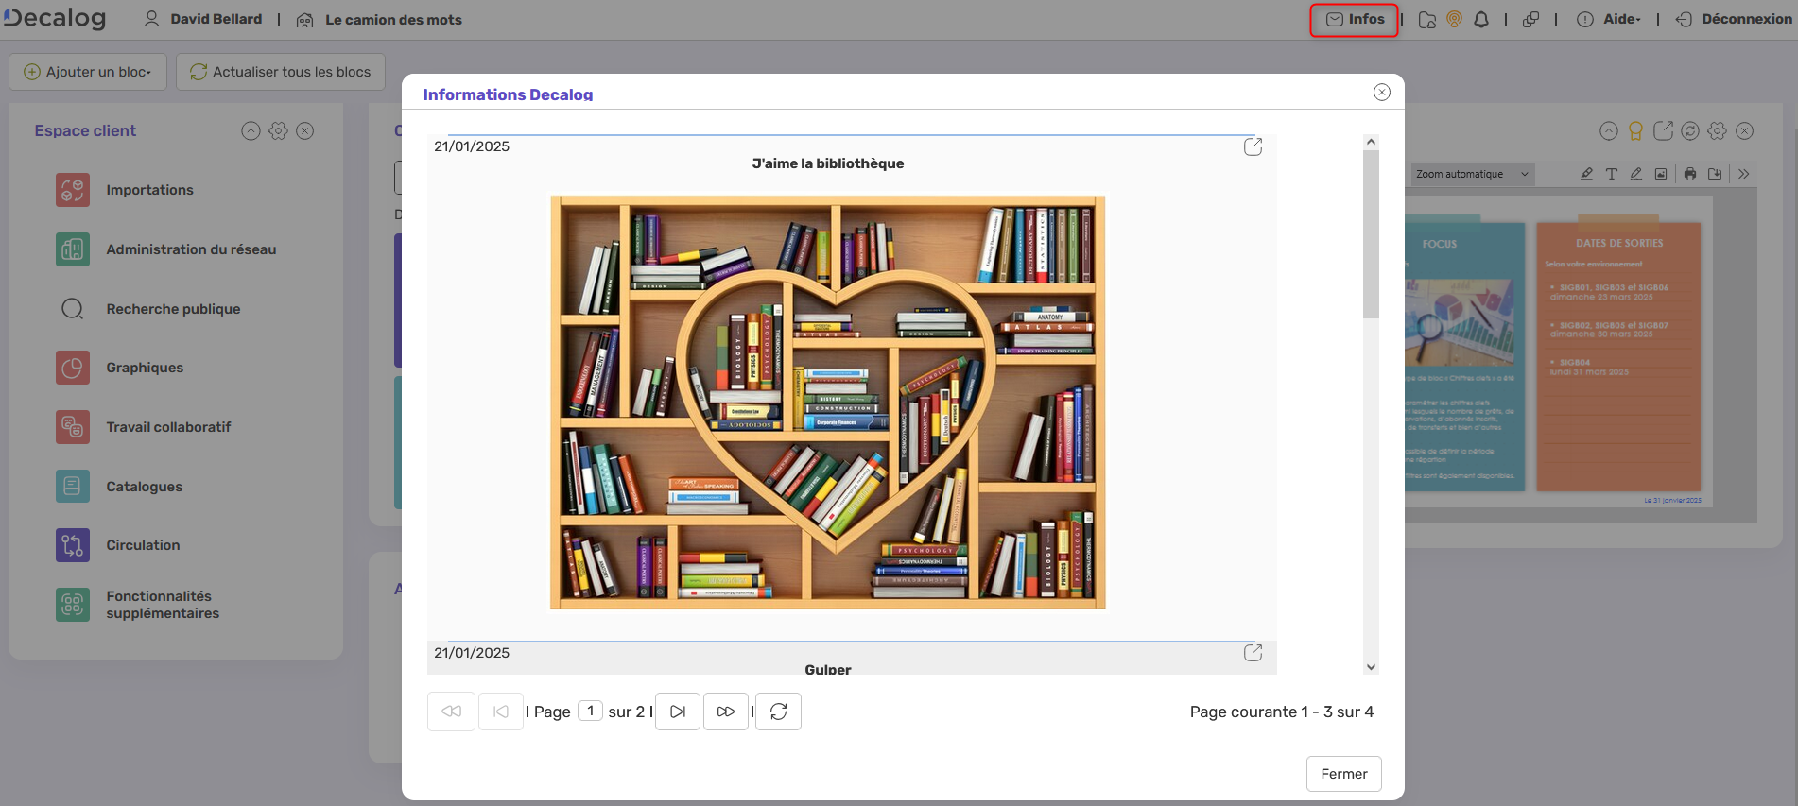Open the notifications bell icon
This screenshot has width=1798, height=806.
(1481, 20)
